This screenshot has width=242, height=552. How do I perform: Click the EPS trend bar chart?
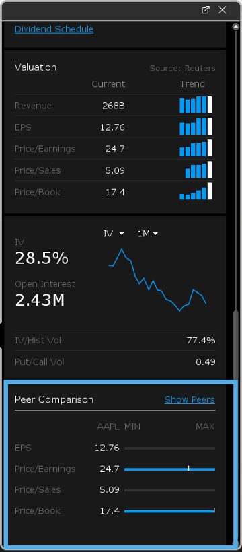tap(196, 127)
